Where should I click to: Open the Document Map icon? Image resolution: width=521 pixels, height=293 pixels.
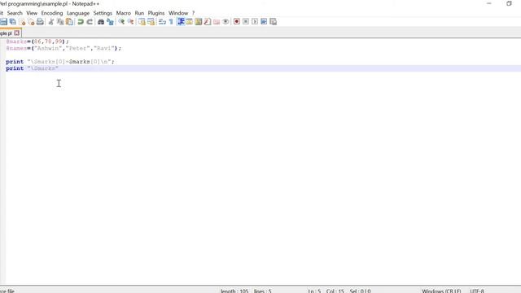coord(199,22)
